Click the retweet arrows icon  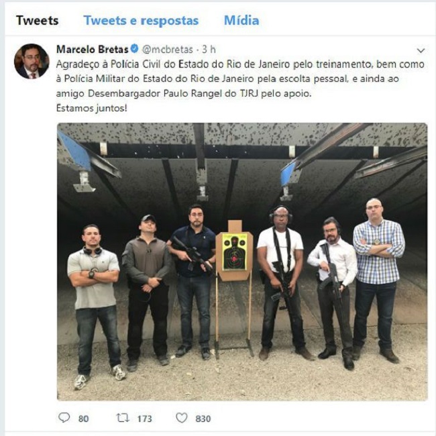pos(123,418)
